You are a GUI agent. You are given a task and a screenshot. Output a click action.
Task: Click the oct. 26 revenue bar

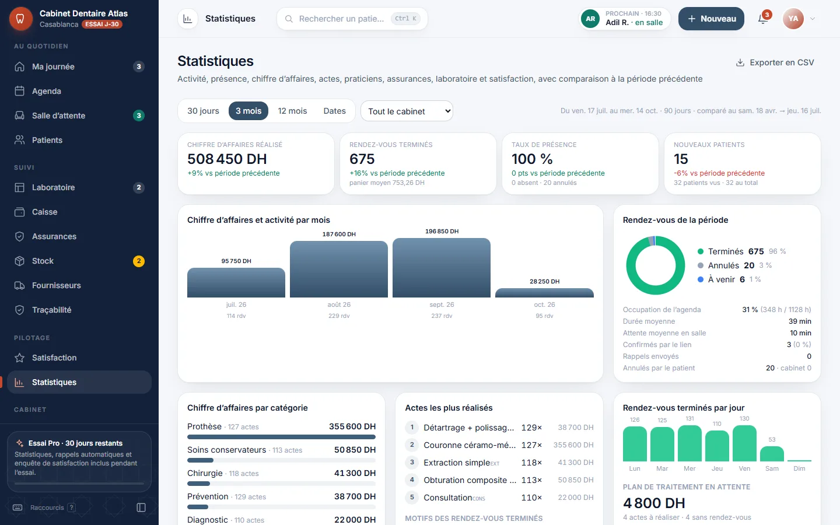(x=544, y=293)
